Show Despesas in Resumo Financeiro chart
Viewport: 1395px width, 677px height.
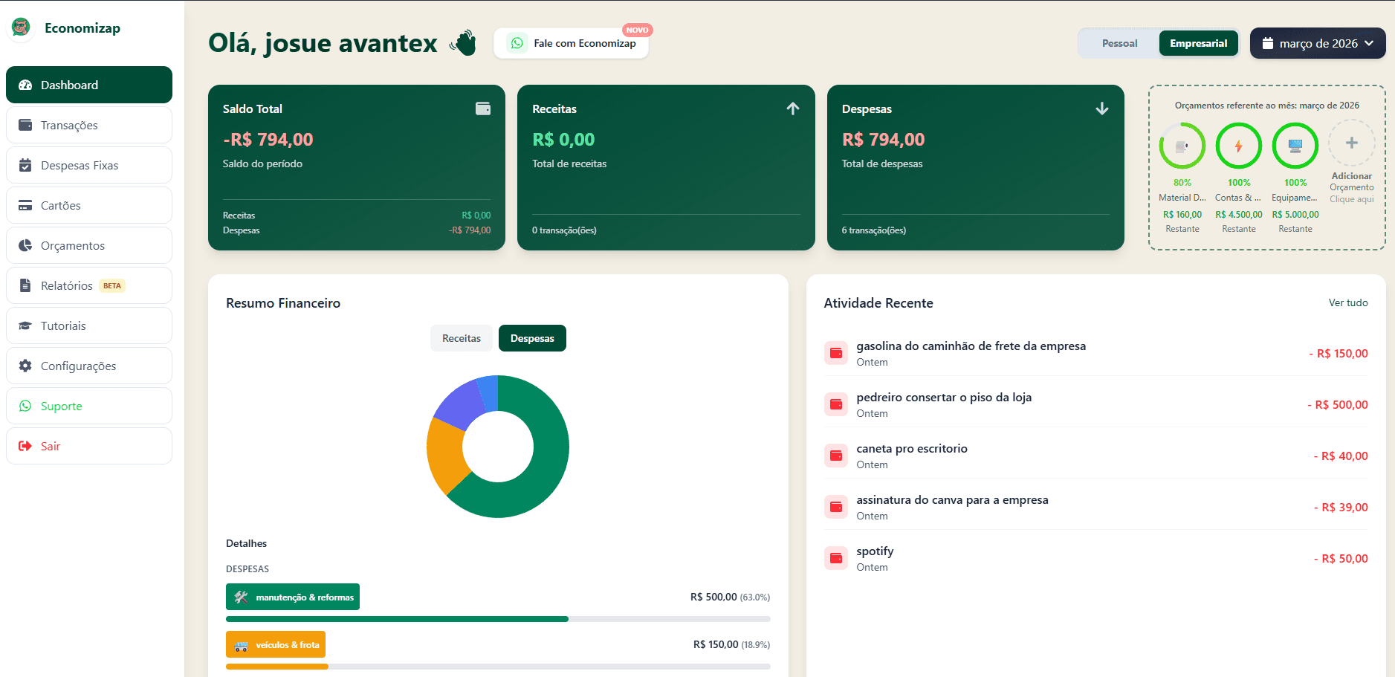(532, 338)
